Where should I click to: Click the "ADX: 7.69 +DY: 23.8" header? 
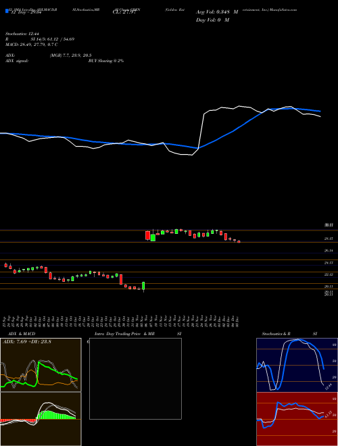[27, 342]
